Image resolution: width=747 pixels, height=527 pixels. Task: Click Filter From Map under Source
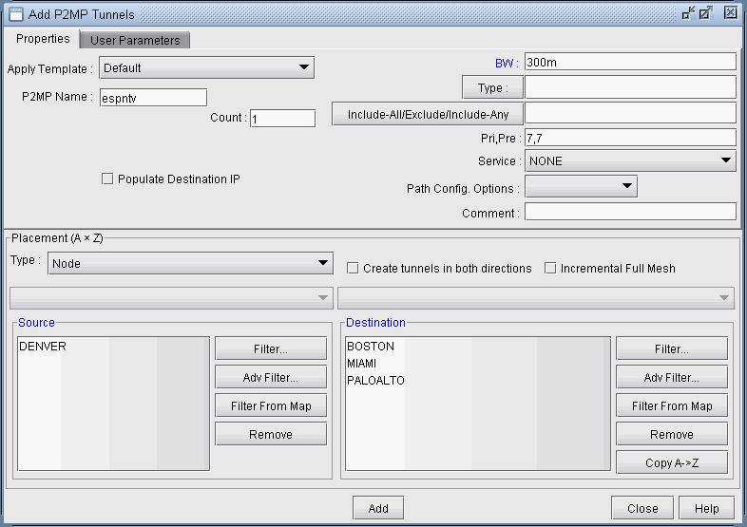tap(271, 405)
